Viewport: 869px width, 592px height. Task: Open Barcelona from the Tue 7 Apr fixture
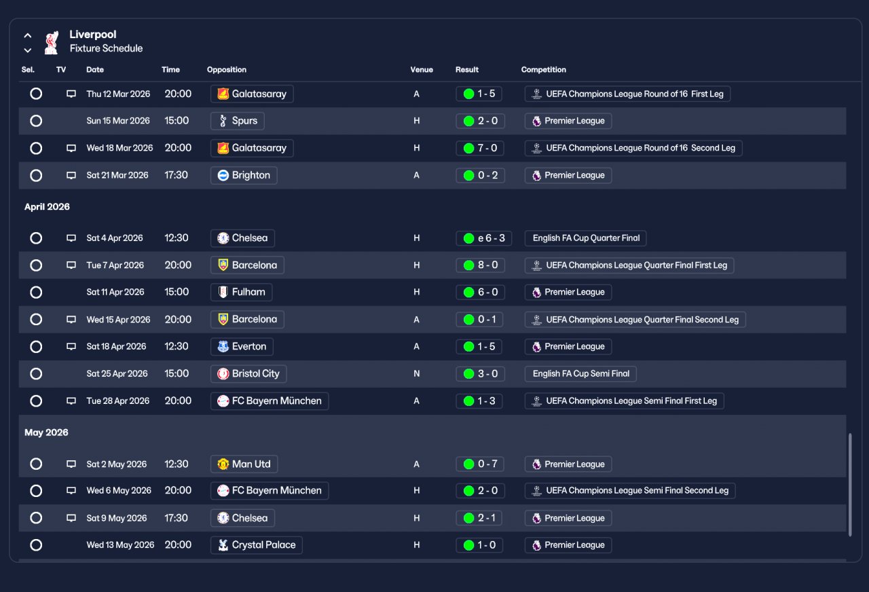pyautogui.click(x=247, y=265)
